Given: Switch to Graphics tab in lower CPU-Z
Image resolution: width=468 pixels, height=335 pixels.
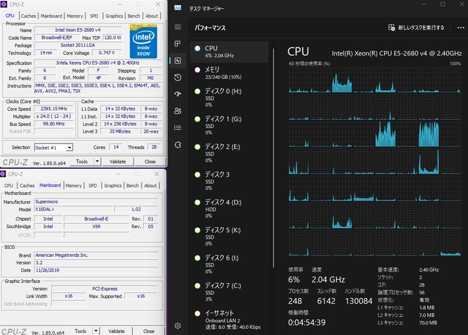Looking at the screenshot, I should (x=113, y=186).
